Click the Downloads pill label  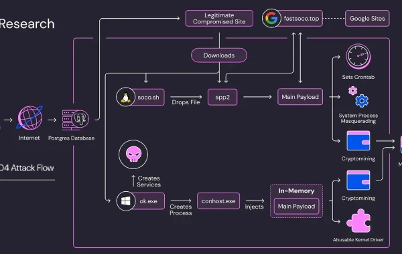click(x=219, y=55)
